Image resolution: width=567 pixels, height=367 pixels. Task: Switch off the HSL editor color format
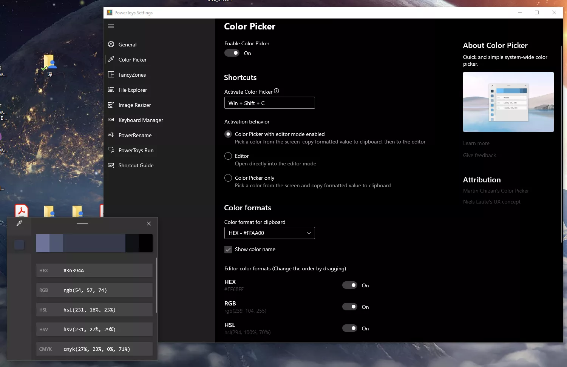click(x=350, y=328)
